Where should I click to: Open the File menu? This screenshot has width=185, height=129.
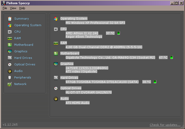pyautogui.click(x=5, y=8)
